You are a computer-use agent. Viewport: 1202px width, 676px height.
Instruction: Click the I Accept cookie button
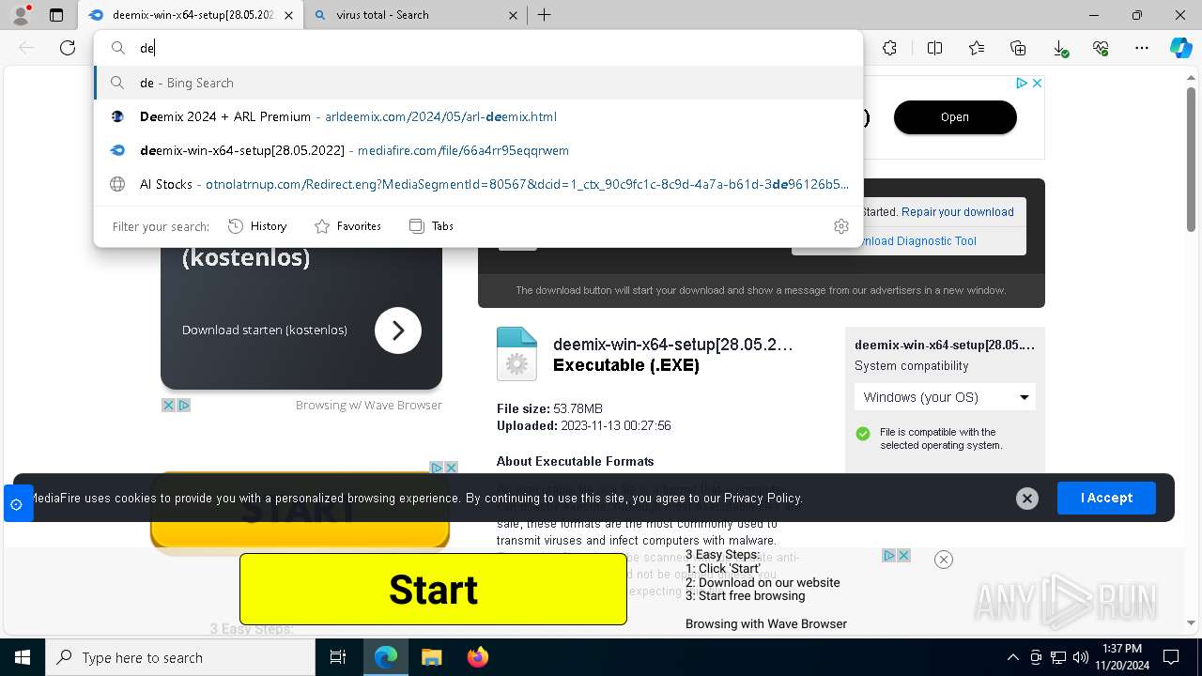1106,498
